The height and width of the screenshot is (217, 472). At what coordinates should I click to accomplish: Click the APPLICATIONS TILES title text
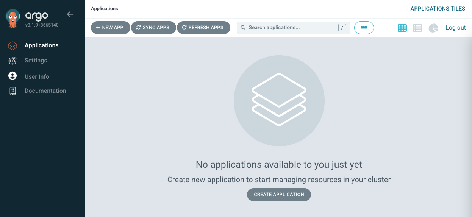pyautogui.click(x=438, y=9)
